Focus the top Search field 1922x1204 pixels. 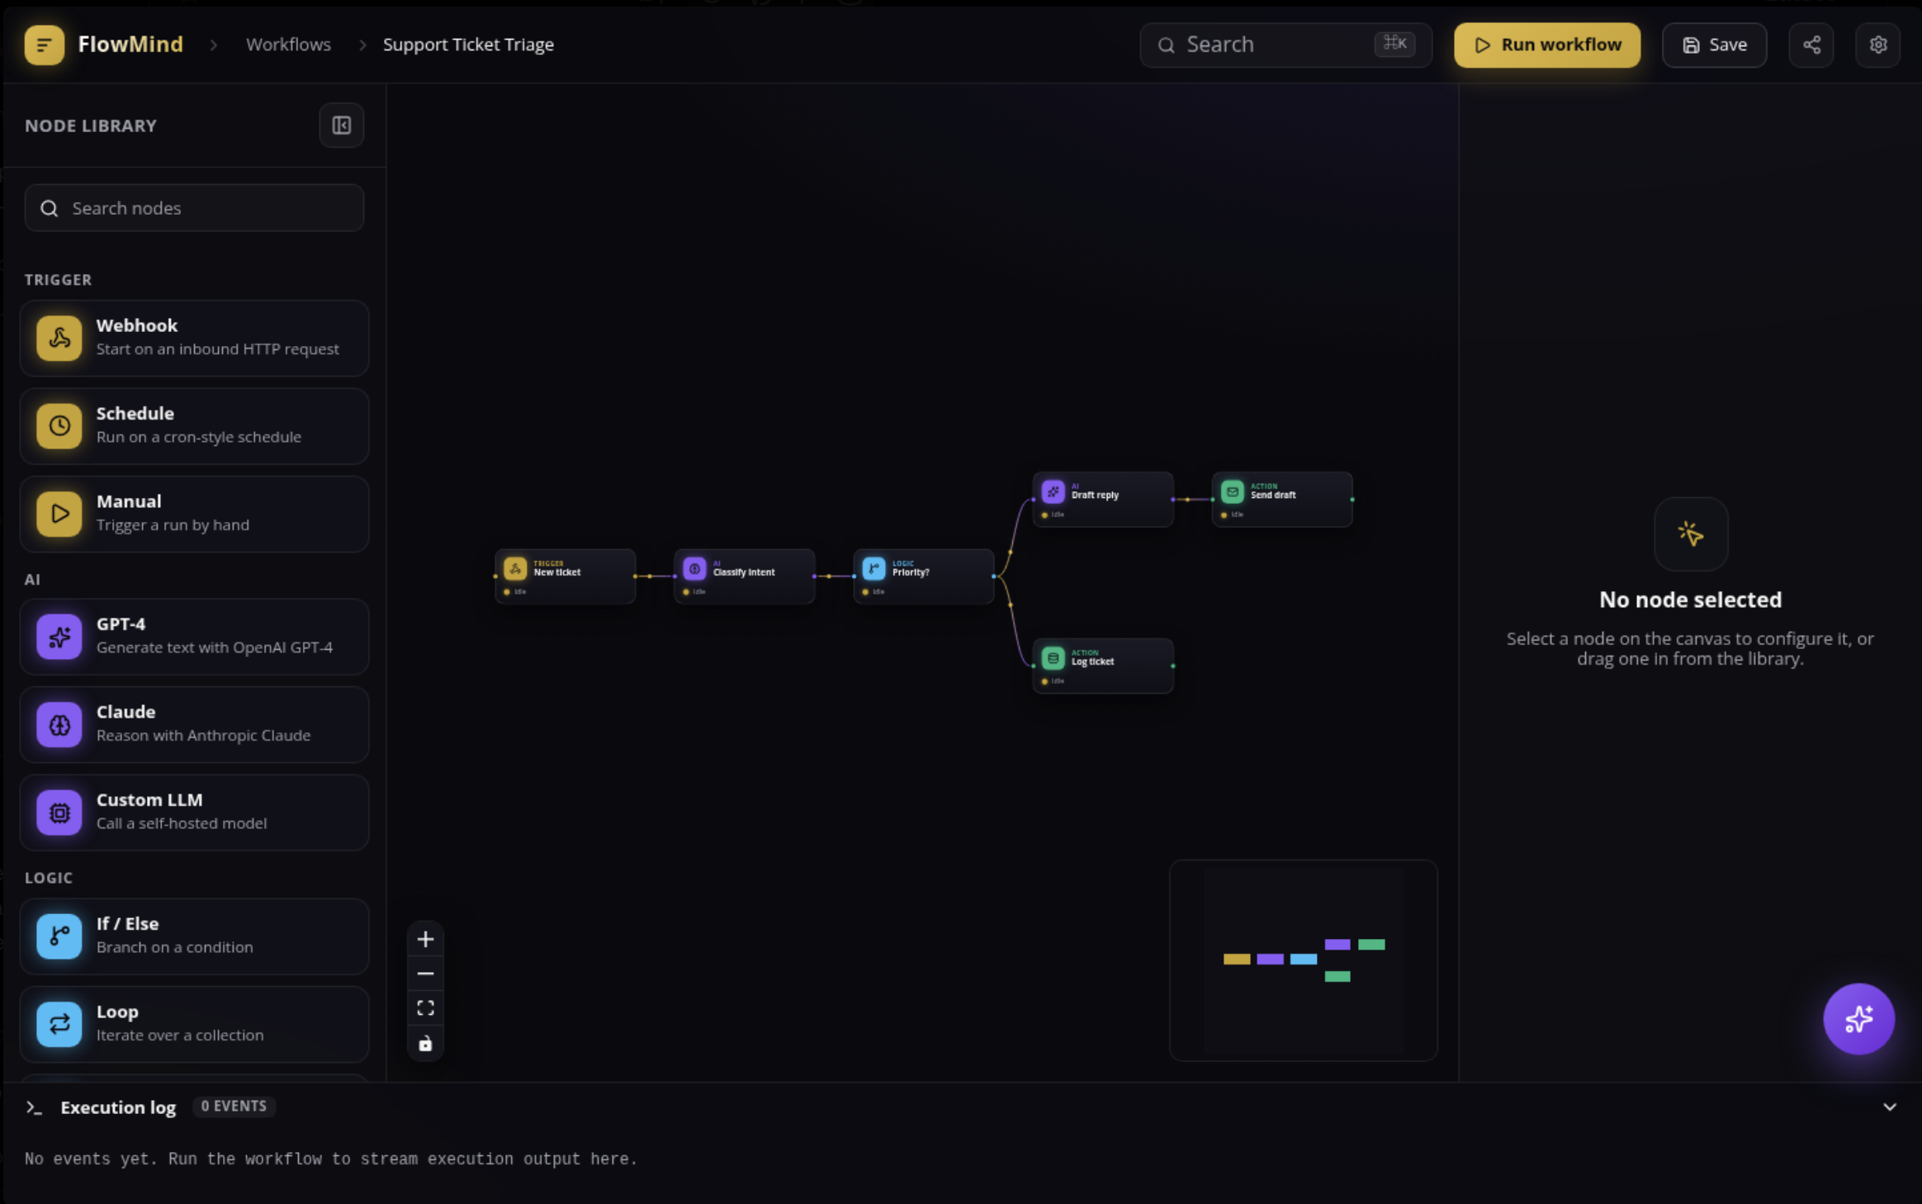[x=1285, y=45]
